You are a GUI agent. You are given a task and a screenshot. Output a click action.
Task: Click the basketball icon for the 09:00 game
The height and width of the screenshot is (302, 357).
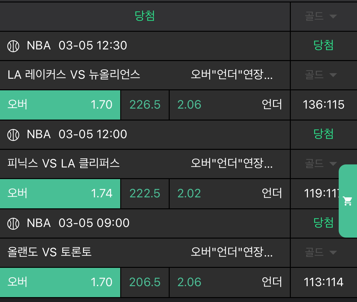coord(13,223)
